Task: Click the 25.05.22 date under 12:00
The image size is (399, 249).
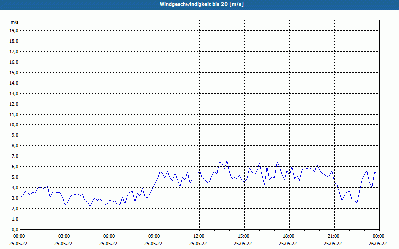Action: pos(198,243)
